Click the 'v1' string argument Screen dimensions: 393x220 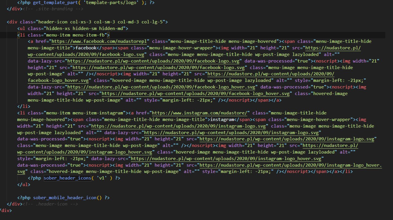coord(102,178)
